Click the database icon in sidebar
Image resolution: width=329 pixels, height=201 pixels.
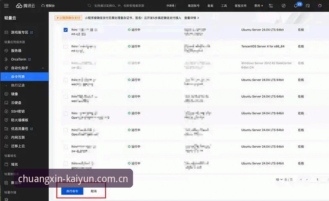pyautogui.click(x=6, y=183)
